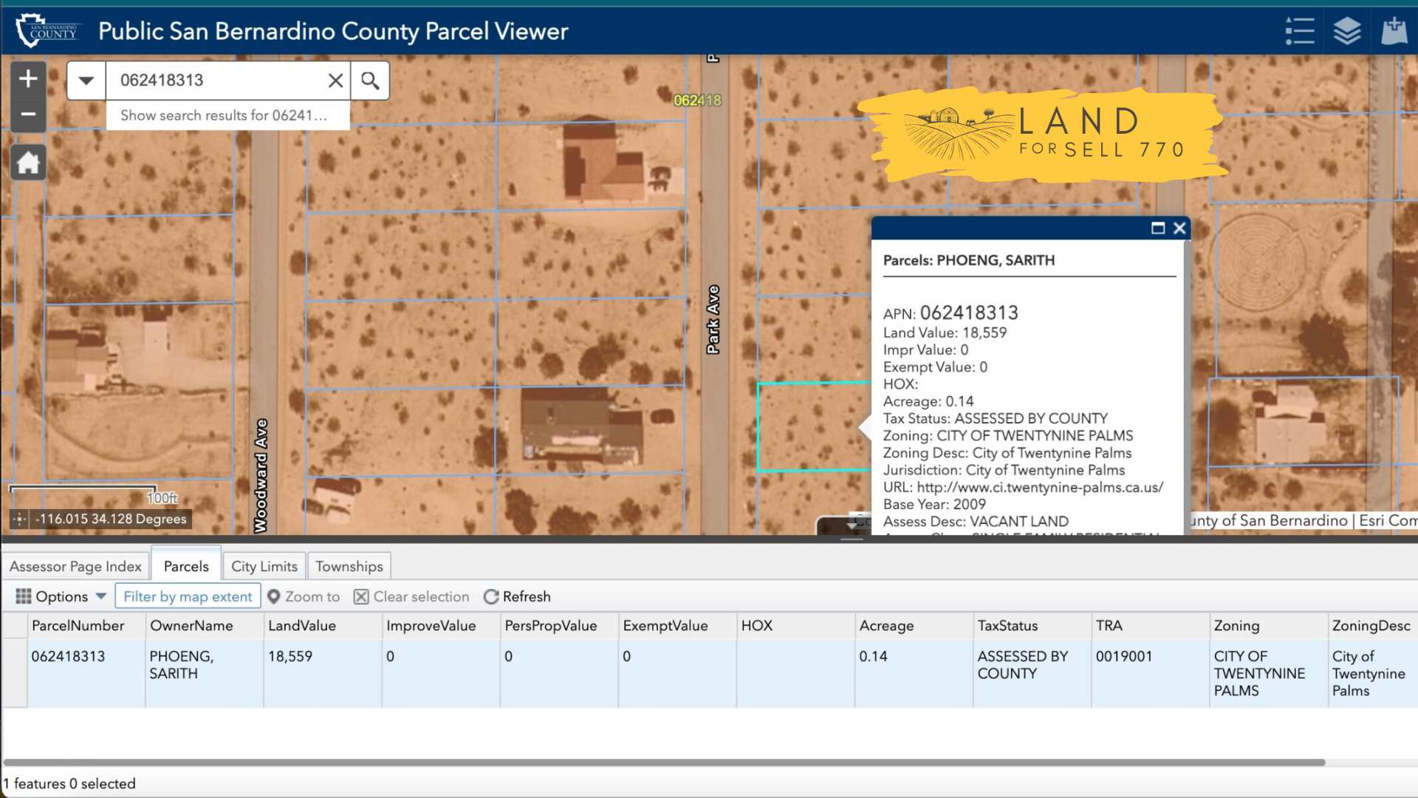Screen dimensions: 1418x798
Task: Clear the search box with the X button
Action: coord(336,80)
